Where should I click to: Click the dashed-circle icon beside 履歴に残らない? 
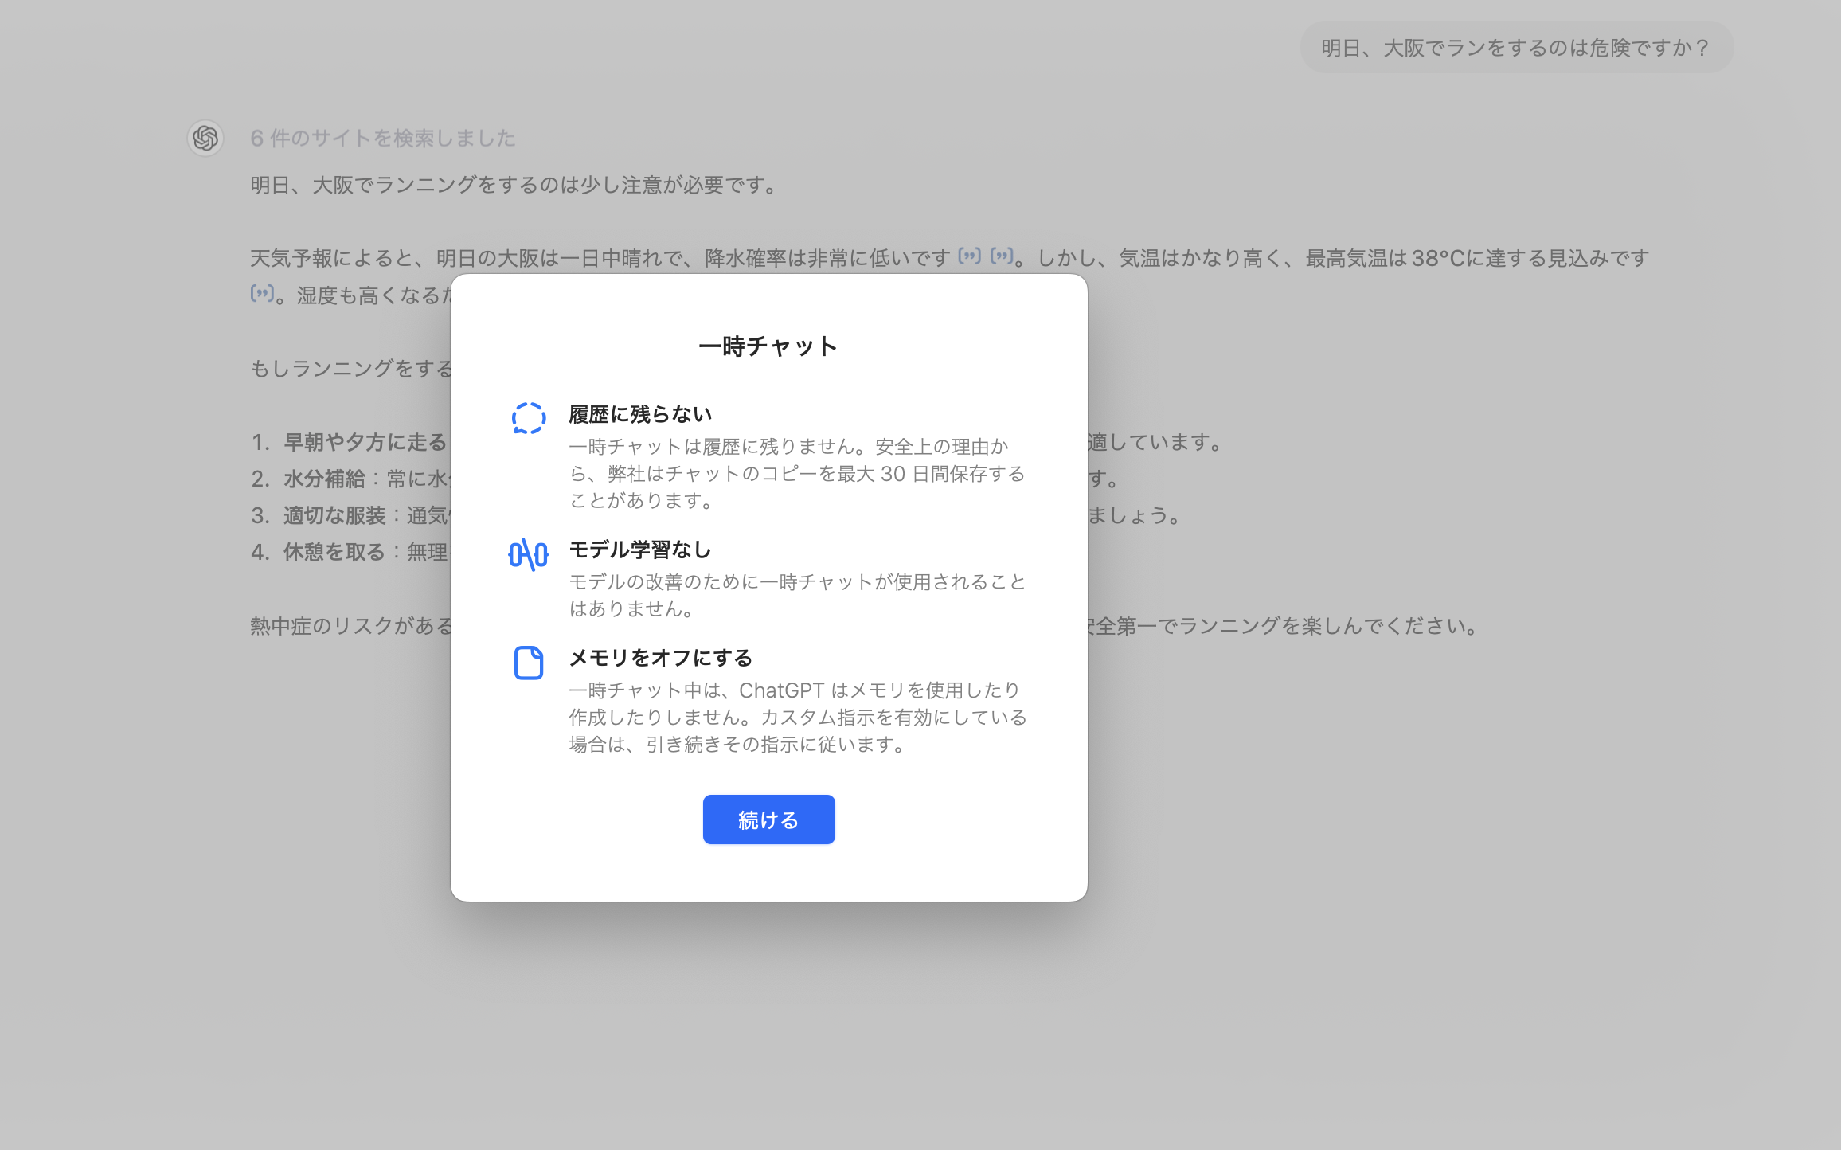pos(528,417)
